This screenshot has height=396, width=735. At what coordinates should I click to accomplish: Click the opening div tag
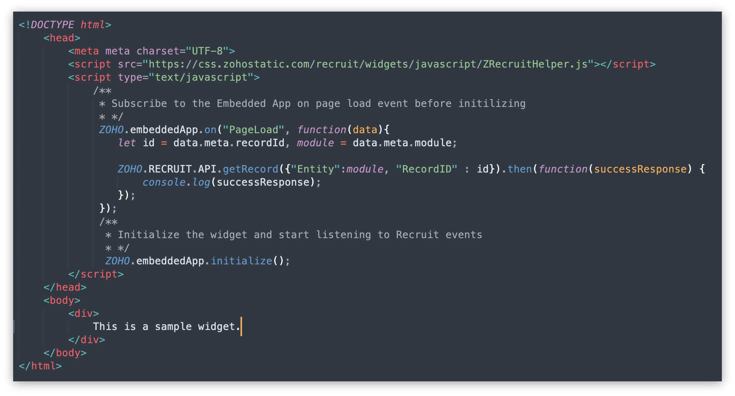tap(84, 313)
